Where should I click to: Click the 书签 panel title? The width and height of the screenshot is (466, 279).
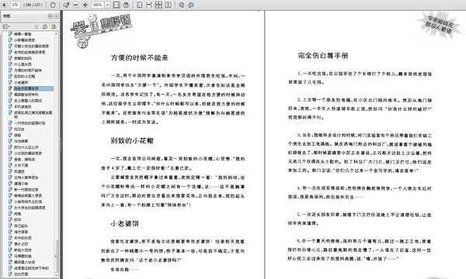pos(6,16)
